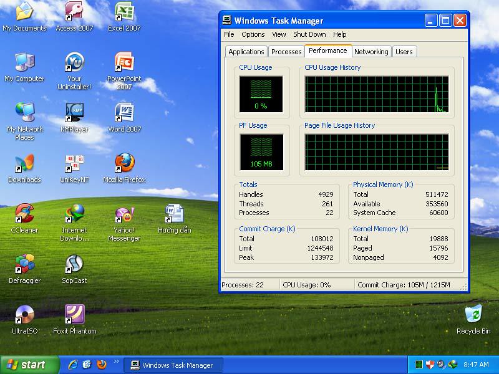The height and width of the screenshot is (374, 499).
Task: Click status bar 'Commit Charge: 105M / 1215M'
Action: pos(404,285)
